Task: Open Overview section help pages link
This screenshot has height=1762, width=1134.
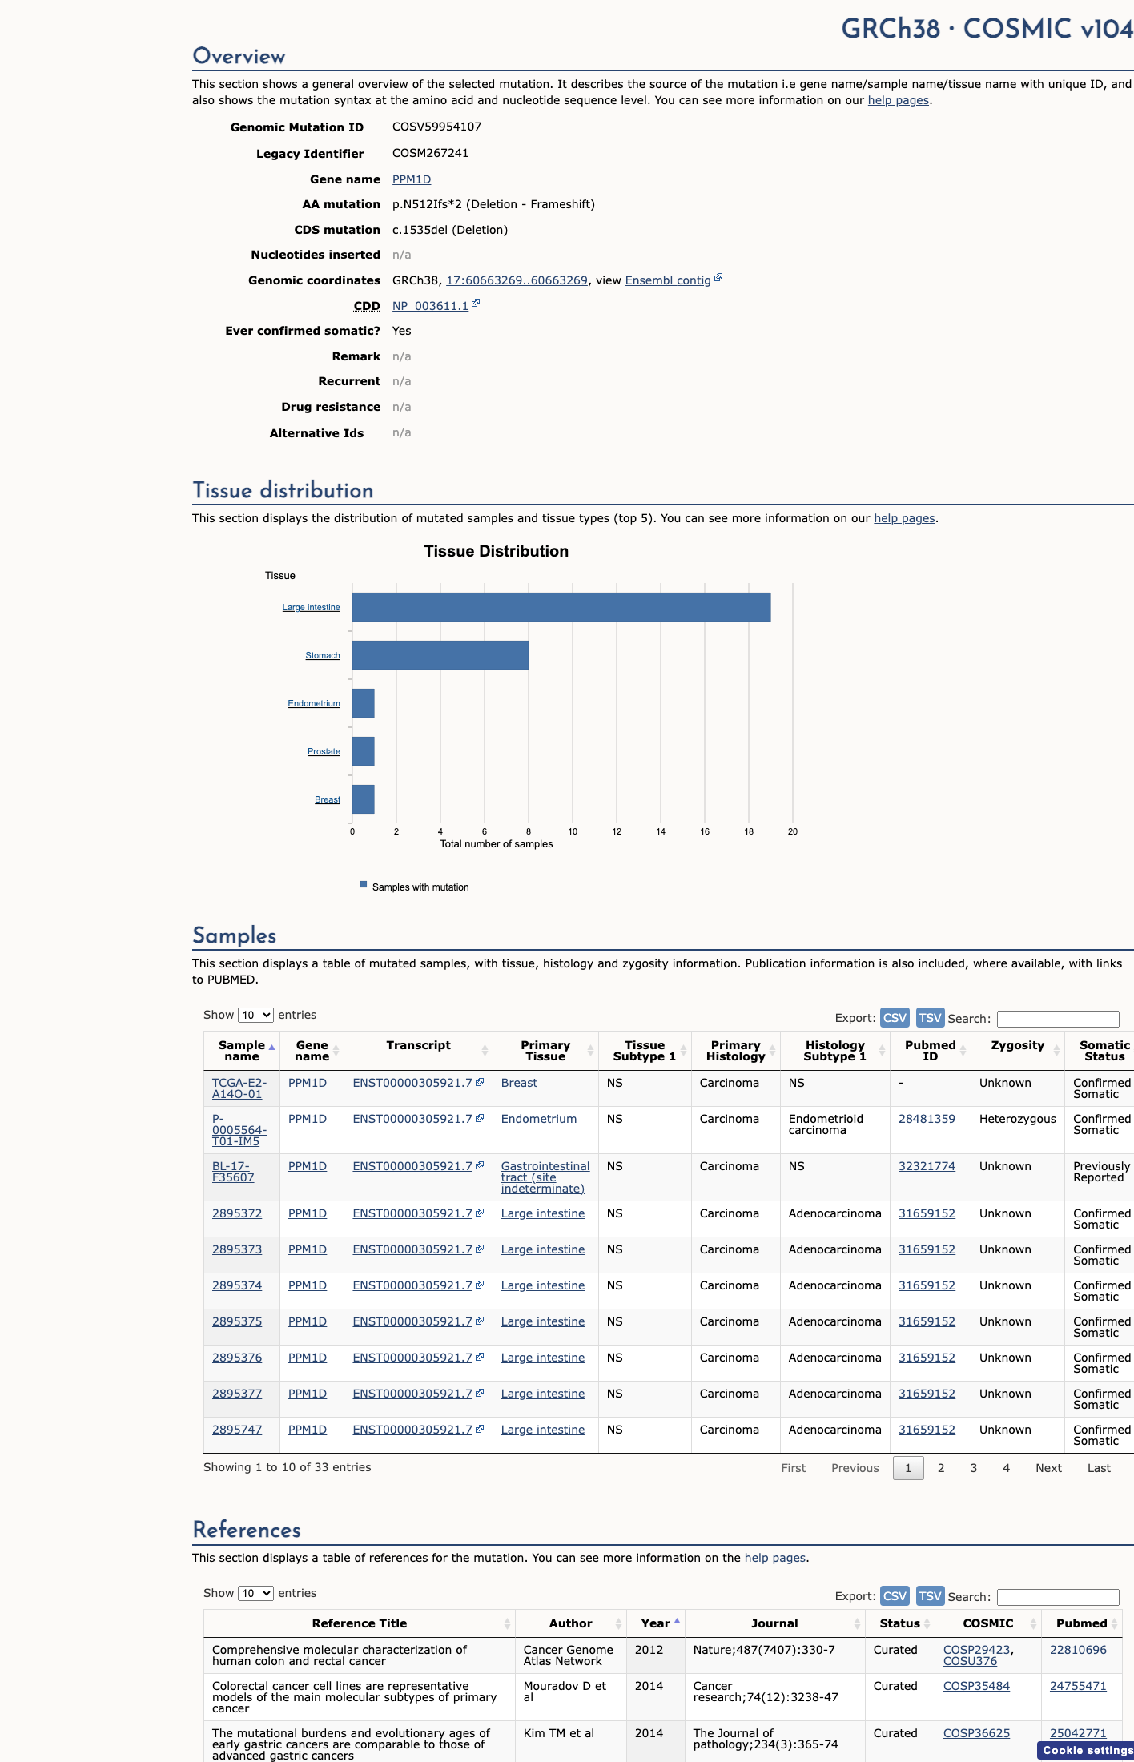Action: click(x=899, y=100)
